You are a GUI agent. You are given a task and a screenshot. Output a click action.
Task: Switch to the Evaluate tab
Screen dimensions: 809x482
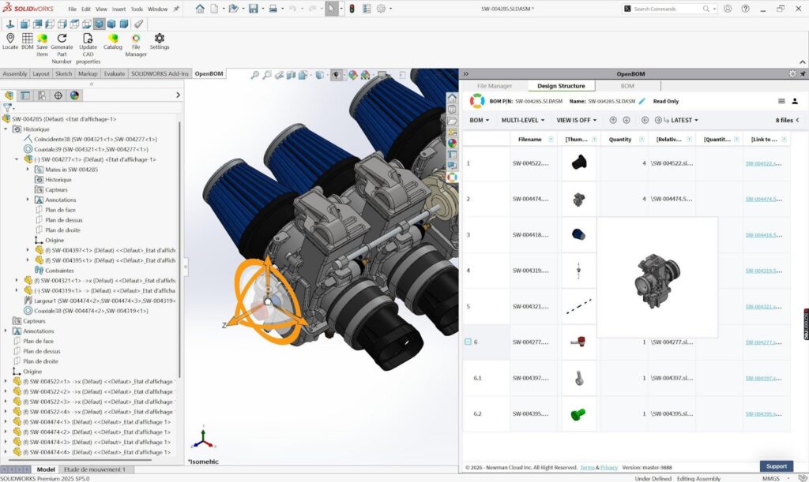tap(115, 73)
